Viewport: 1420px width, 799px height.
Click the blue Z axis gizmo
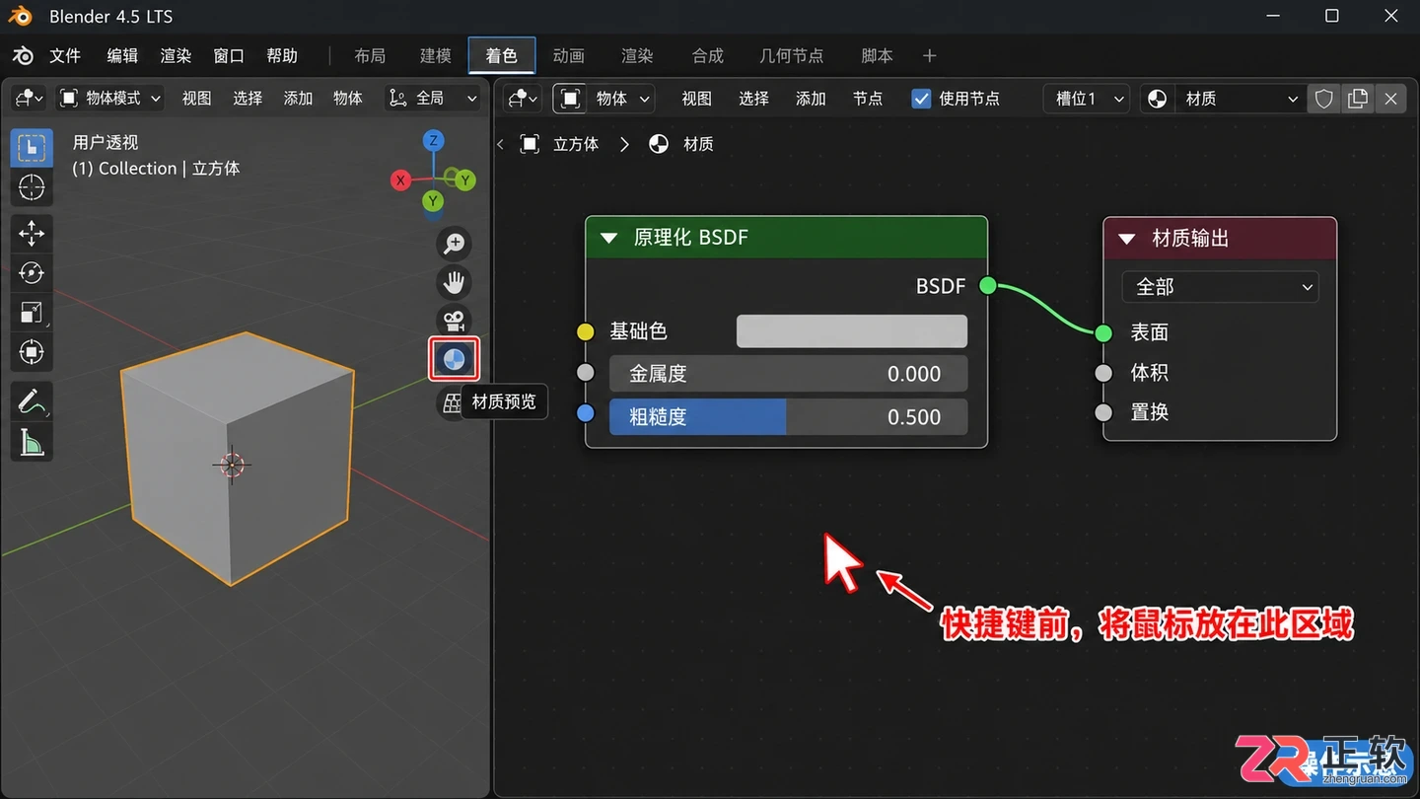433,140
